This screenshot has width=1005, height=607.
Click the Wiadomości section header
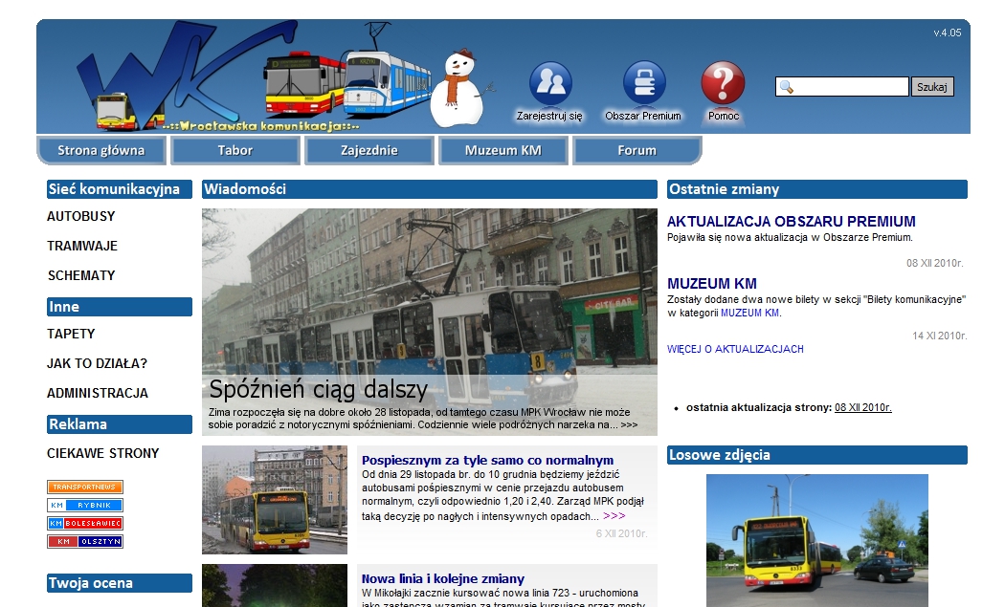[x=430, y=189]
